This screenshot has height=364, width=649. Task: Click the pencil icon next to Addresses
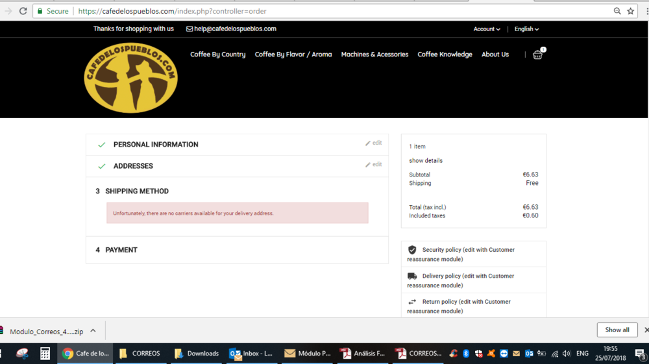coord(368,165)
